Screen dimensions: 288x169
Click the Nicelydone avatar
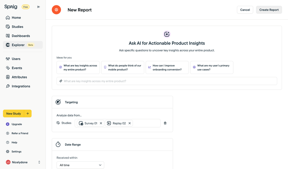(8, 162)
